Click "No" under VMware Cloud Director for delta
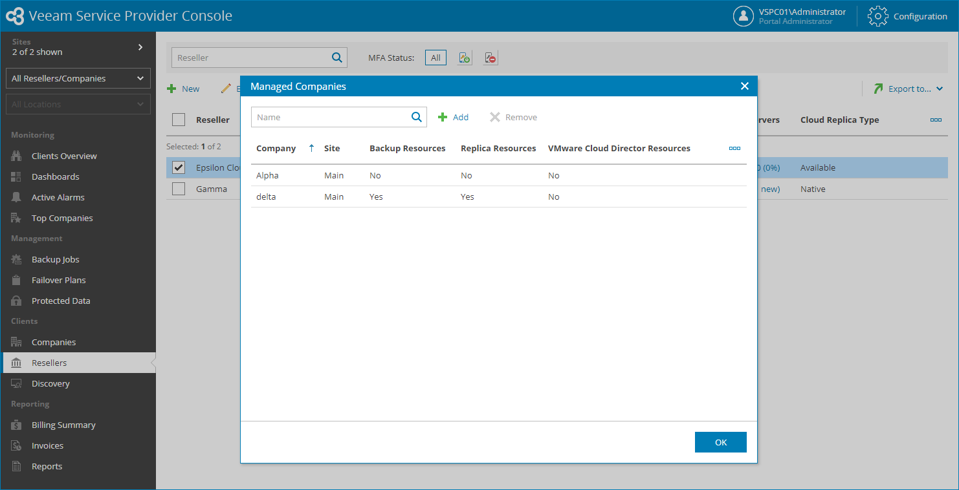Viewport: 959px width, 490px height. 553,197
